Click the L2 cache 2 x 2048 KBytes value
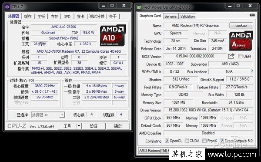This screenshot has height=162, width=261. coord(97,97)
